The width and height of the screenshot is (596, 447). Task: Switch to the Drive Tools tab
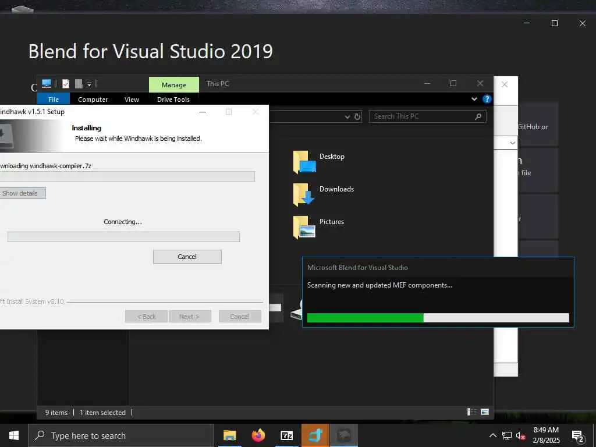[x=173, y=99]
